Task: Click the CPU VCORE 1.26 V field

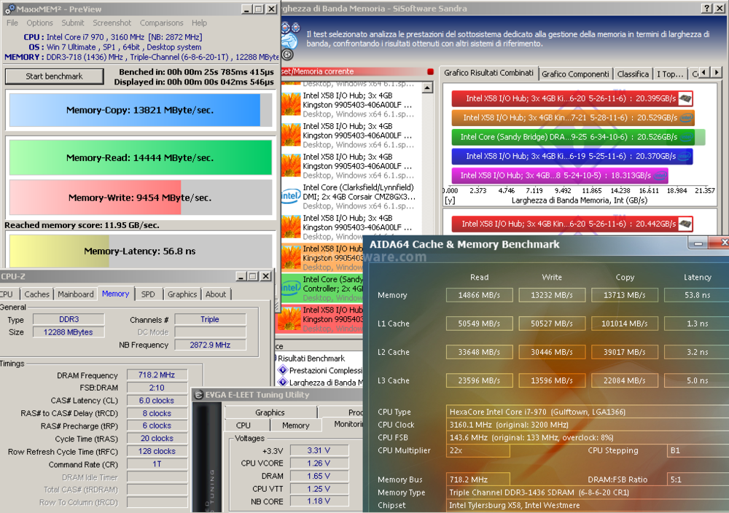Action: tap(319, 463)
